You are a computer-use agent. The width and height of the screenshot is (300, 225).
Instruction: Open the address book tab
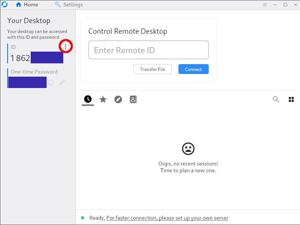click(133, 99)
